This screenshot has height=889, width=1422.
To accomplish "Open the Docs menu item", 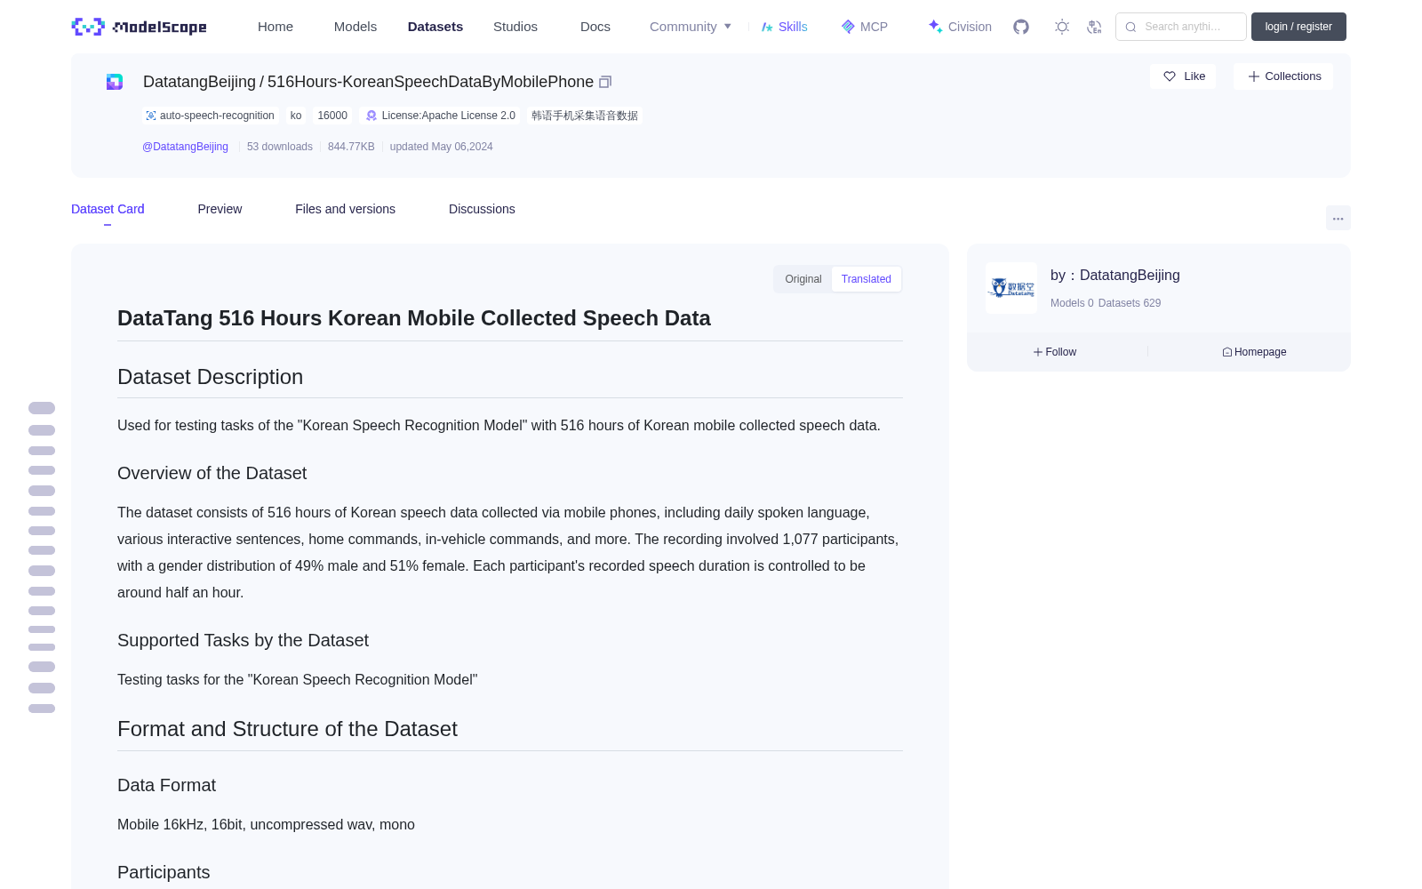I will [x=595, y=27].
